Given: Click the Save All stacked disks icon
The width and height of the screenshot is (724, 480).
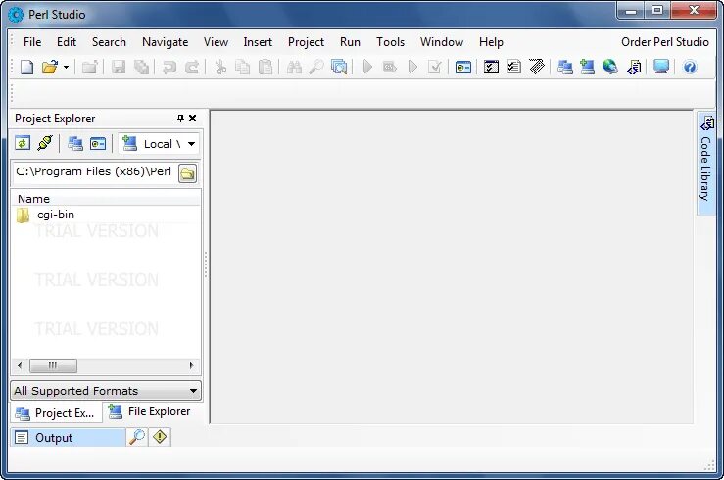Looking at the screenshot, I should click(141, 67).
